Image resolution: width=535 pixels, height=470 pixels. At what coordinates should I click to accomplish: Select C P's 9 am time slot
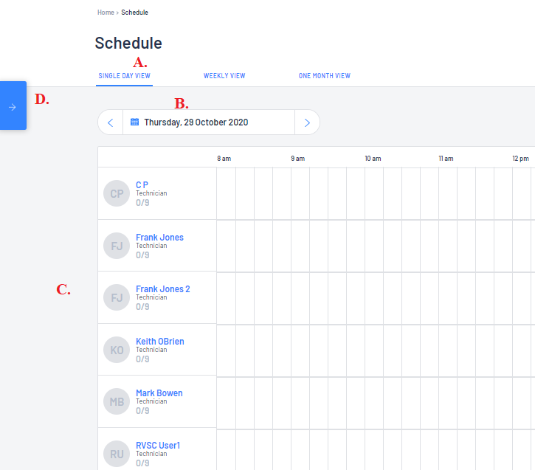[300, 193]
